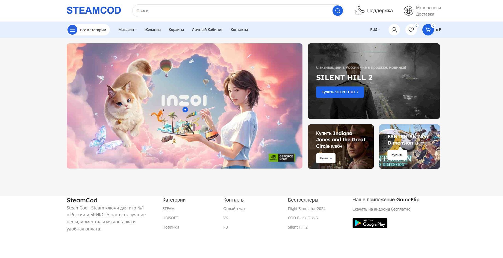Open Silent Hill 2 footer bestseller link

pos(298,227)
